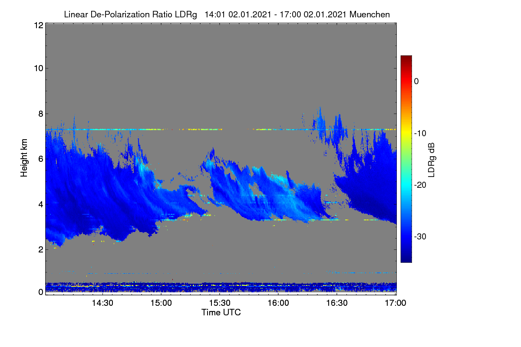Click the 'Time UTC' x-axis label
This screenshot has height=347, width=521.
tap(221, 312)
